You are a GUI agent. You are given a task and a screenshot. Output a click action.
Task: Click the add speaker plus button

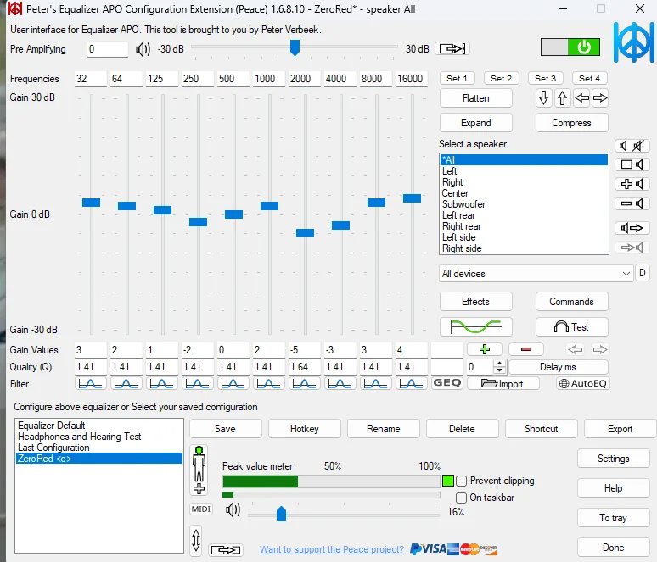coord(632,184)
